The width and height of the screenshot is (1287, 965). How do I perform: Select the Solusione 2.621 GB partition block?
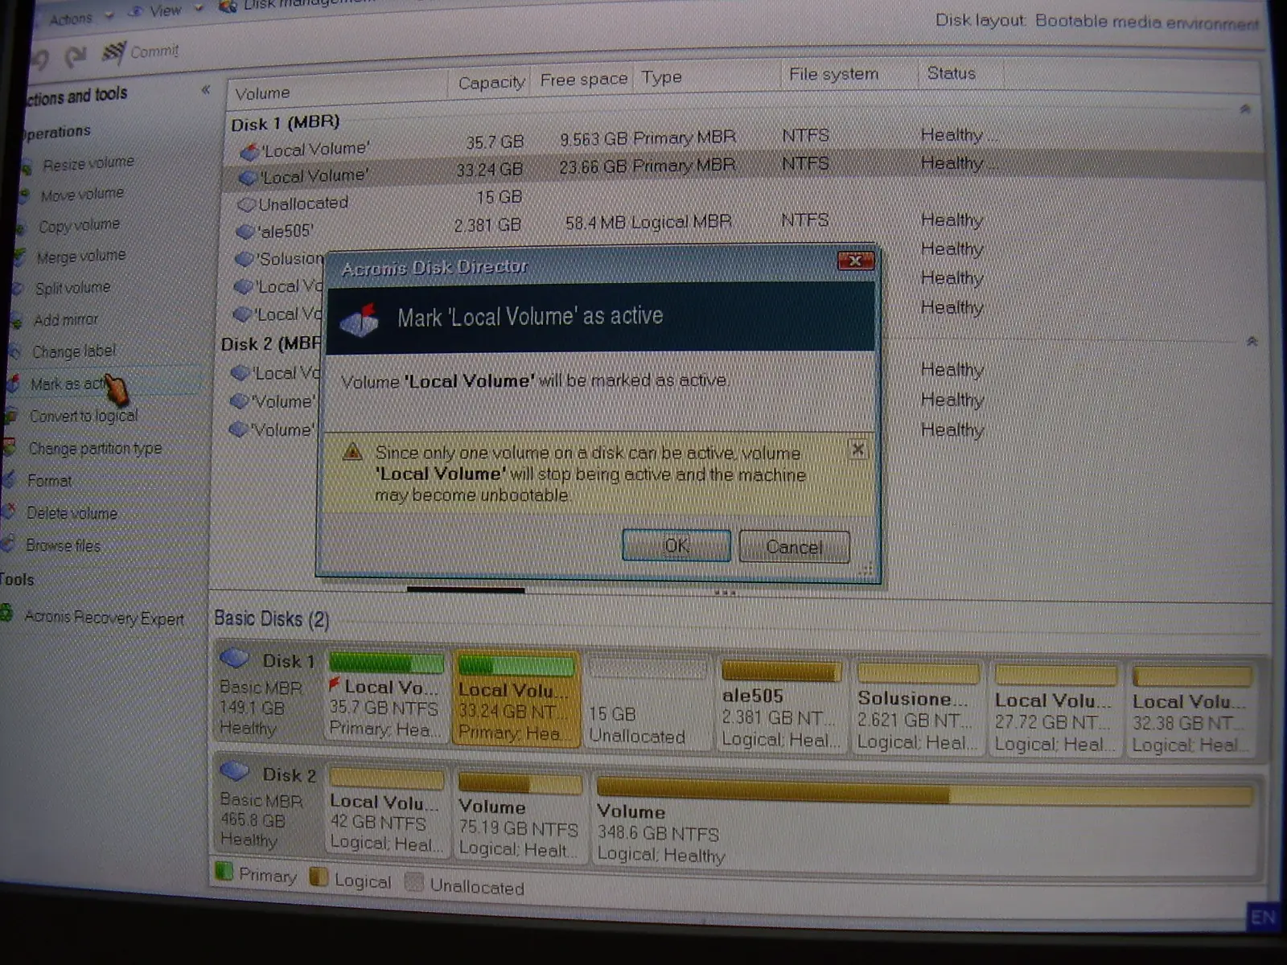coord(917,708)
